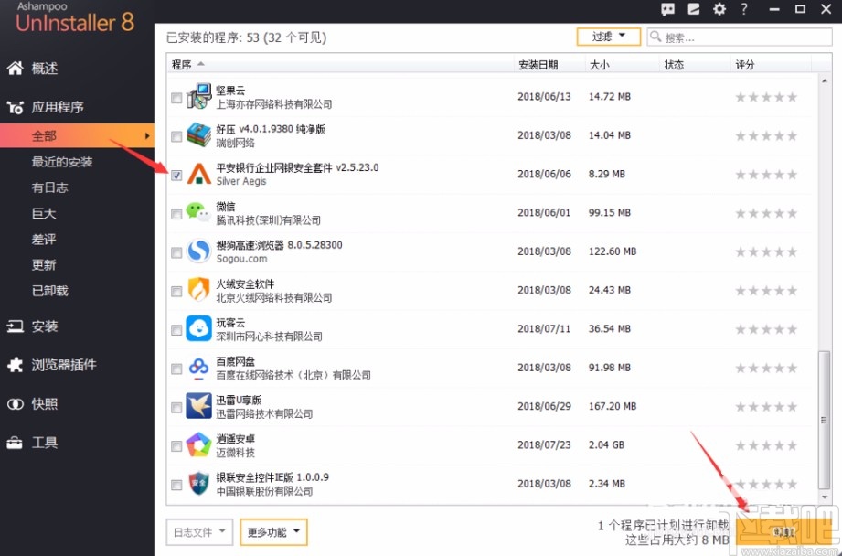Open the 更多功能 dropdown
The image size is (842, 556).
pos(273,532)
